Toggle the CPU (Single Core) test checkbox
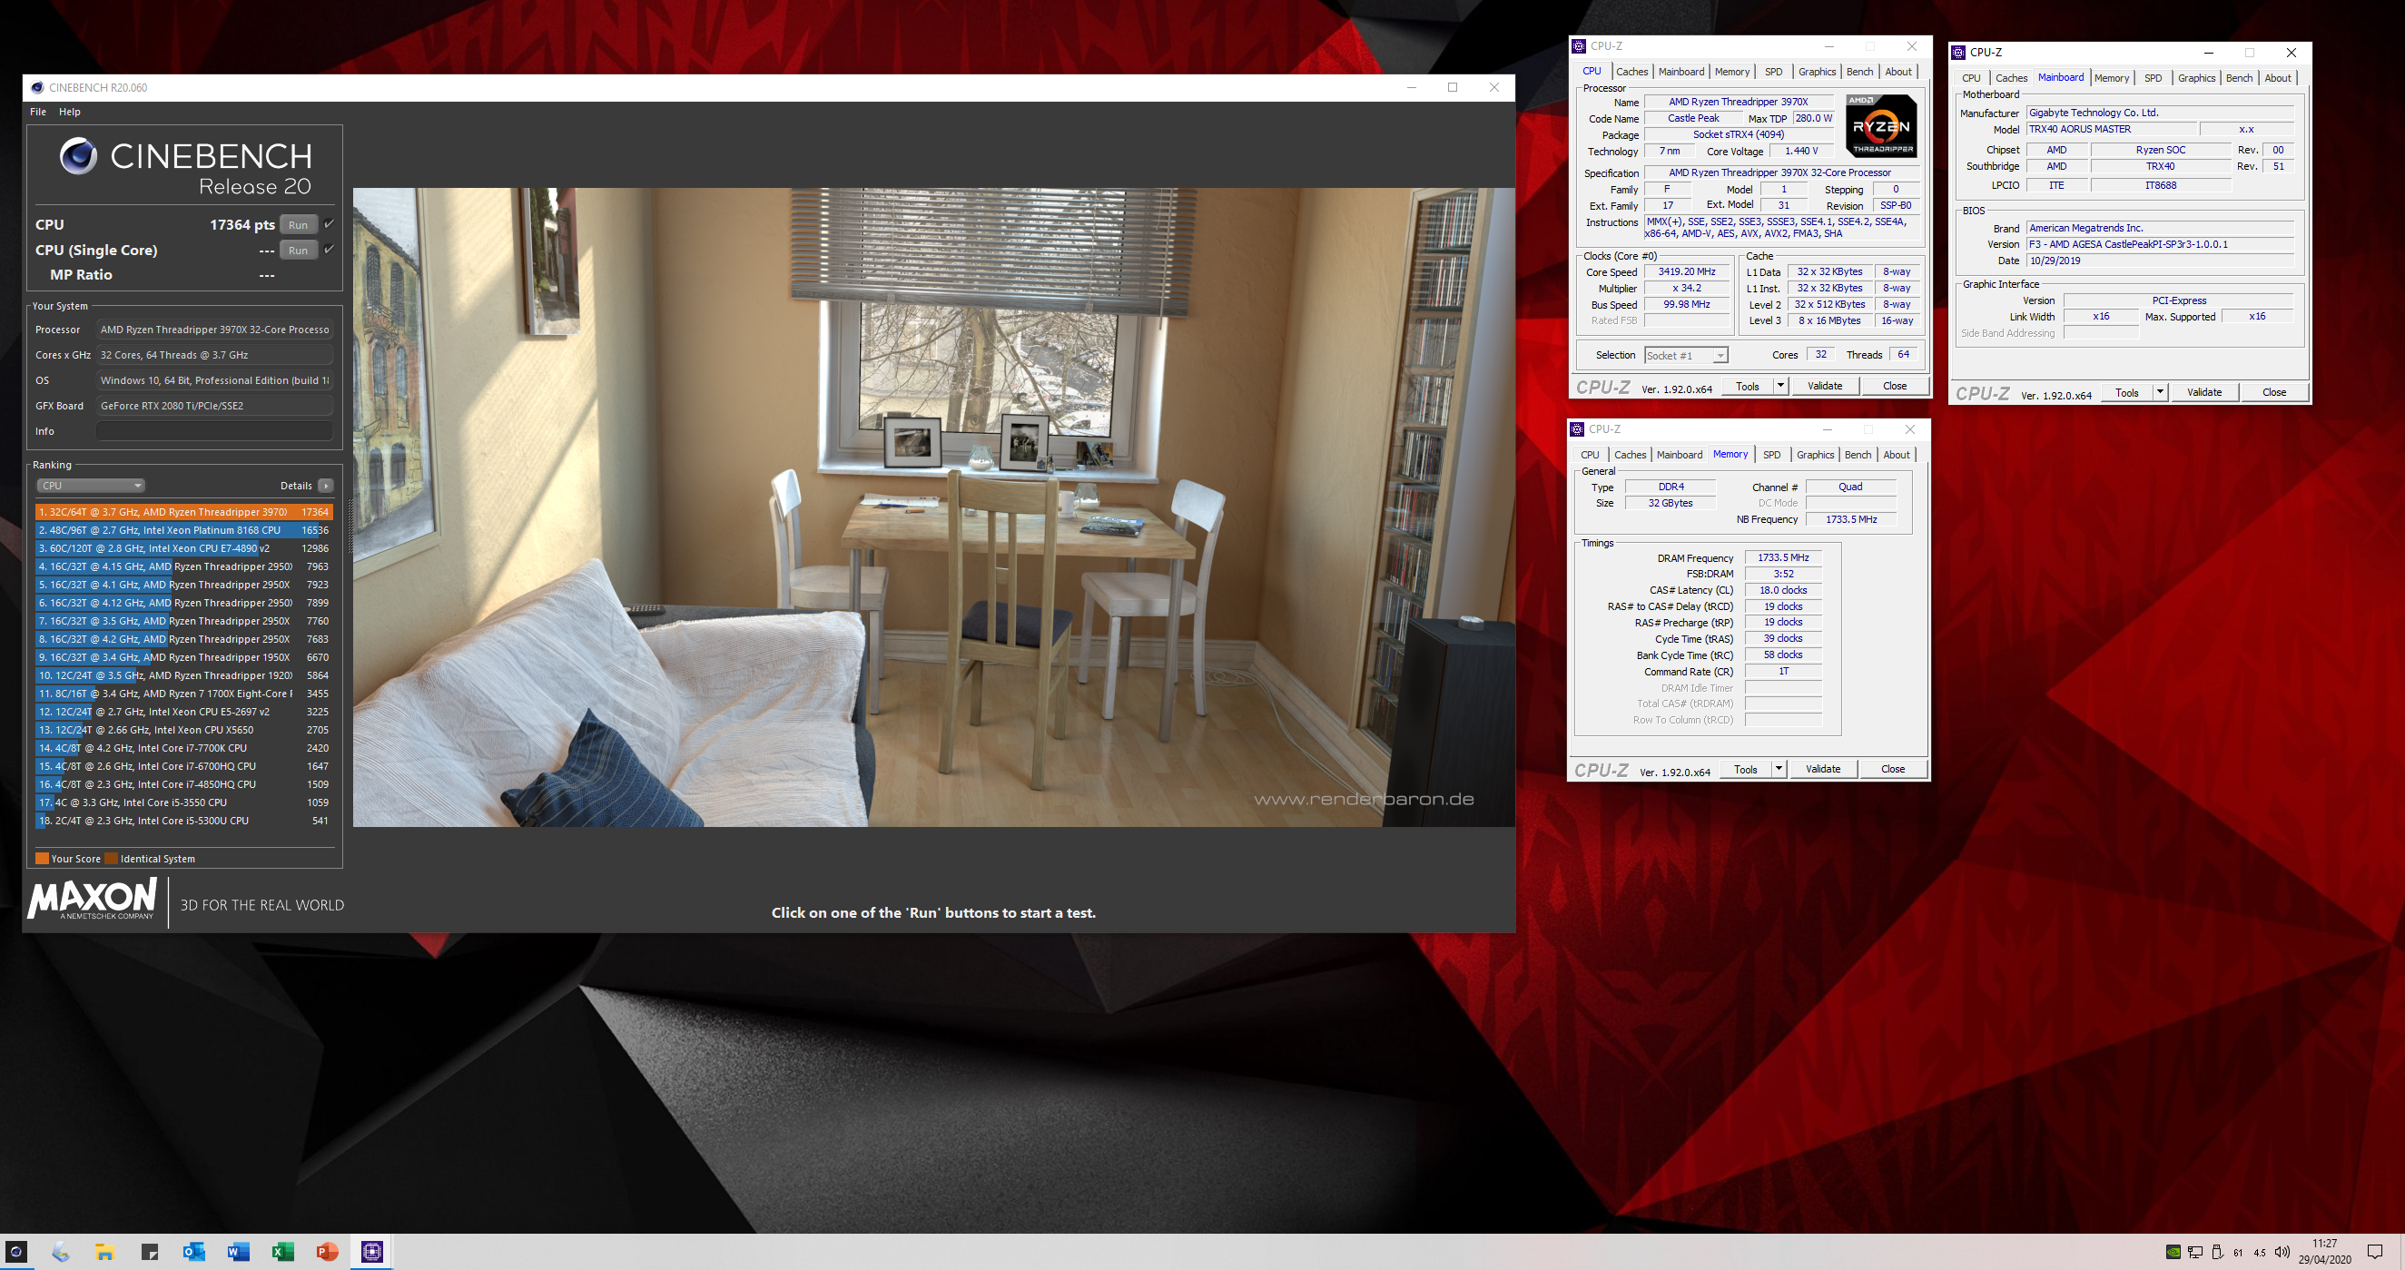 coord(329,250)
